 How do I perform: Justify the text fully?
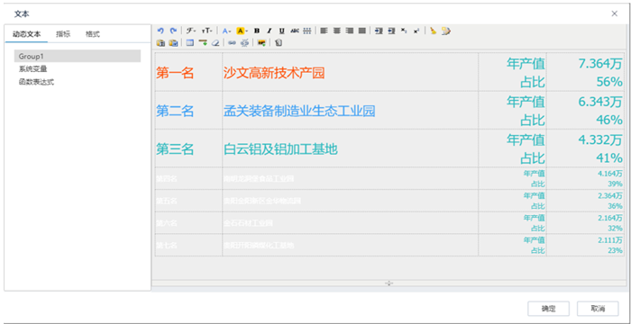pyautogui.click(x=362, y=31)
